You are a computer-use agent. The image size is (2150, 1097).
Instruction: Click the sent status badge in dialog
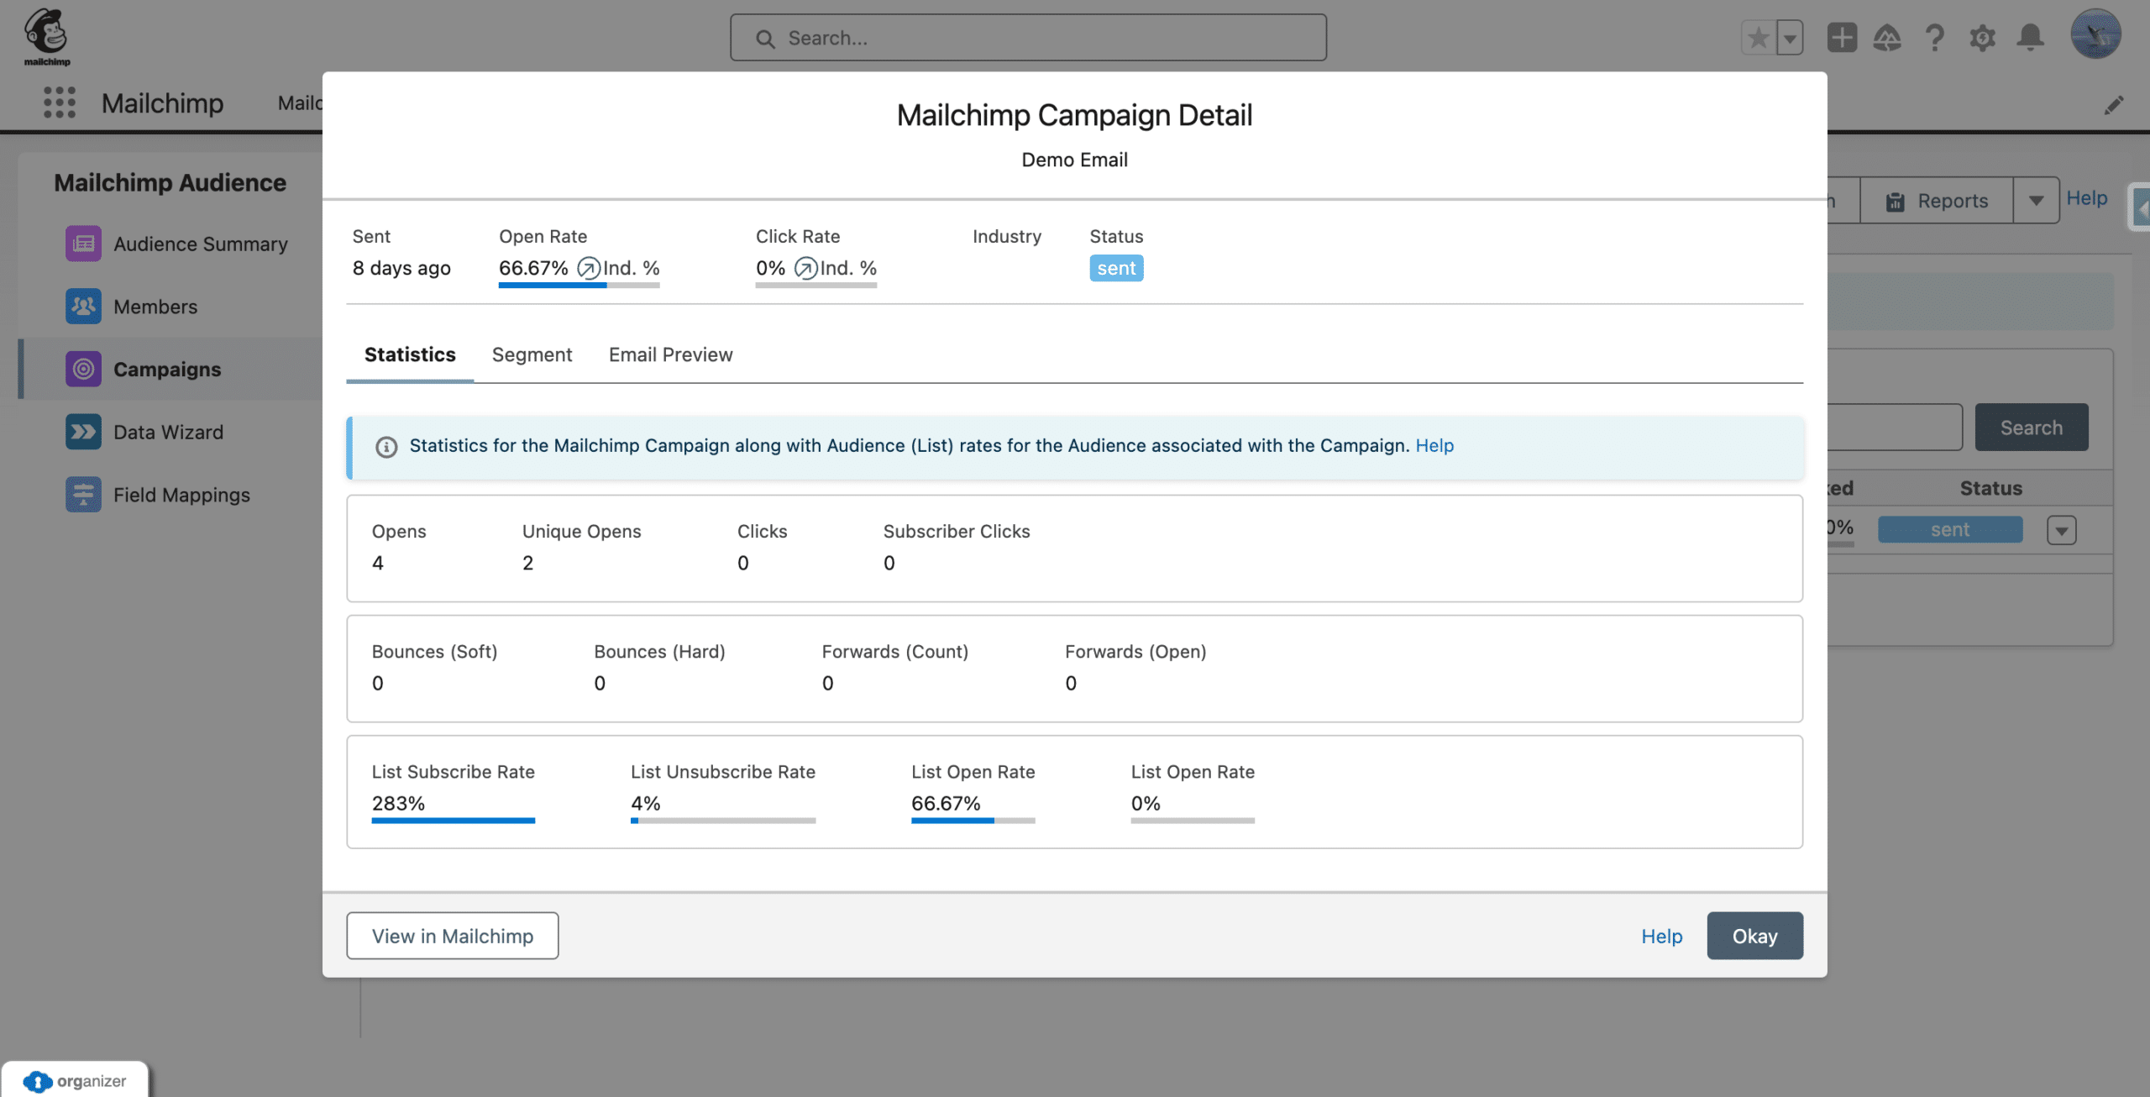point(1116,268)
